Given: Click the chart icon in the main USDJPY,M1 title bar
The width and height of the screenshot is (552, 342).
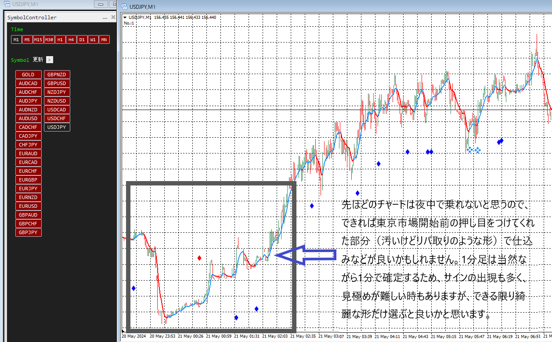Looking at the screenshot, I should pos(124,7).
